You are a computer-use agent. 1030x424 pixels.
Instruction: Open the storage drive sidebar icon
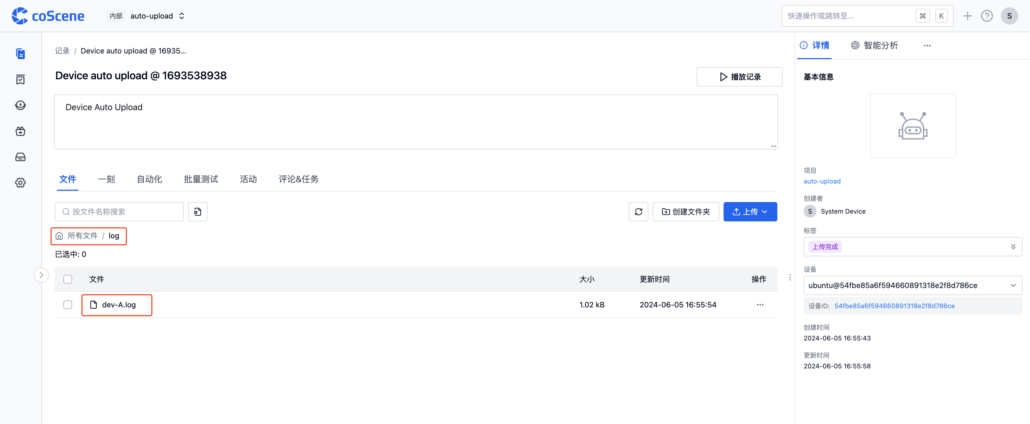(x=20, y=157)
